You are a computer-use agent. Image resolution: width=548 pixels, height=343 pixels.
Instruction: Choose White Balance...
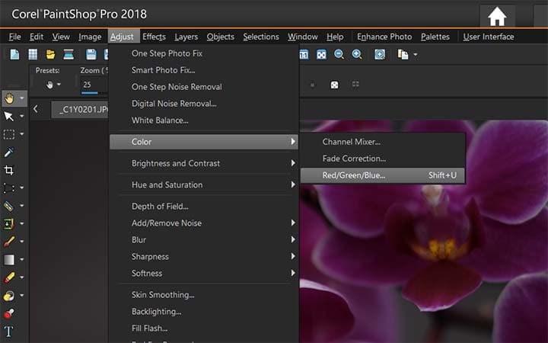click(x=204, y=120)
